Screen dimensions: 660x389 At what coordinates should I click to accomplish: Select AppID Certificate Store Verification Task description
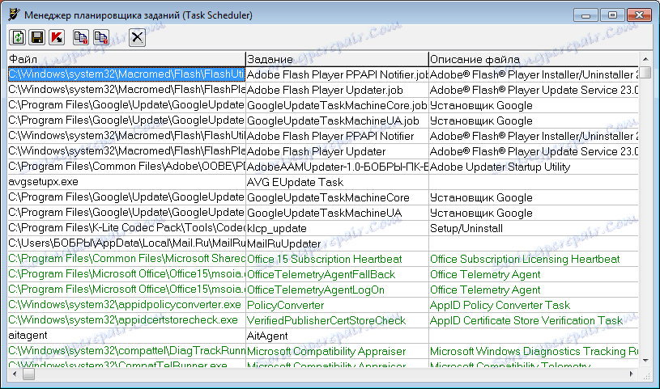534,320
